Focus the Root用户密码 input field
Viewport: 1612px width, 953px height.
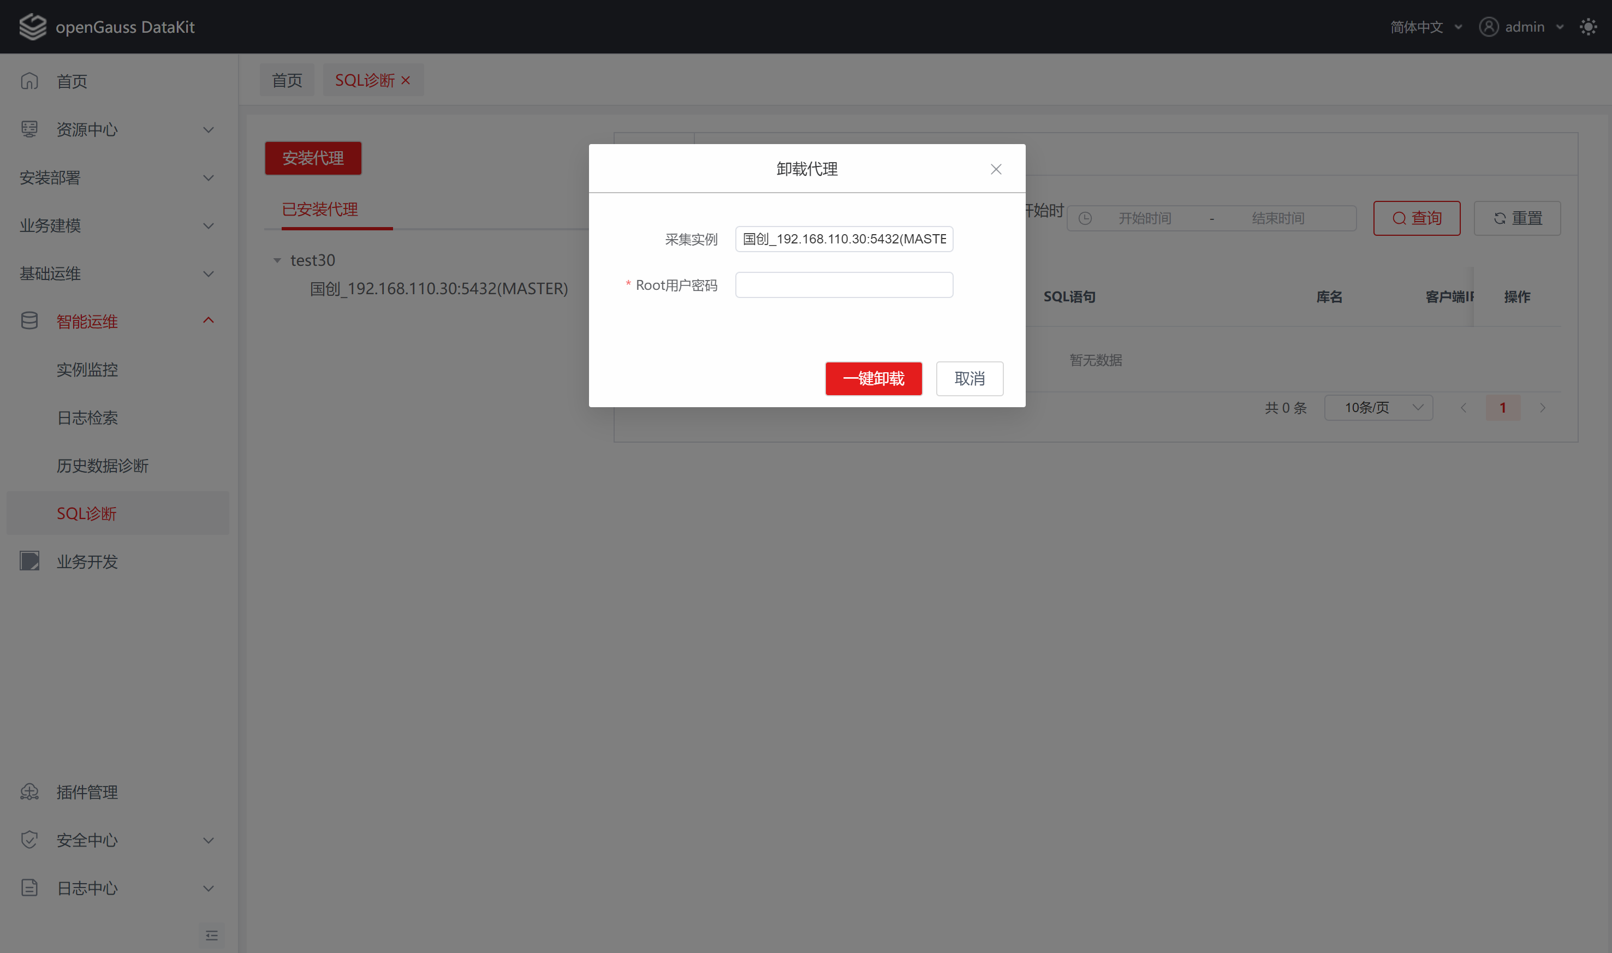coord(843,285)
